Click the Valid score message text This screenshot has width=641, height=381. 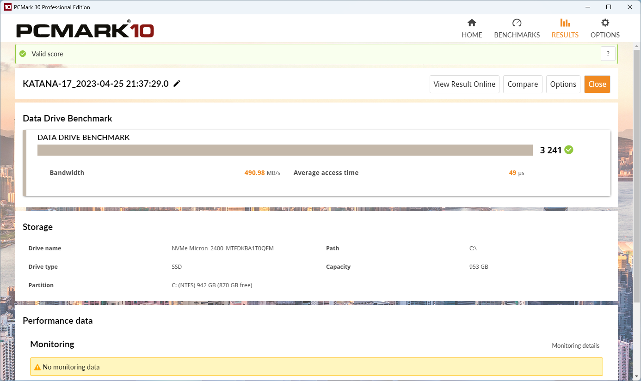(x=47, y=54)
